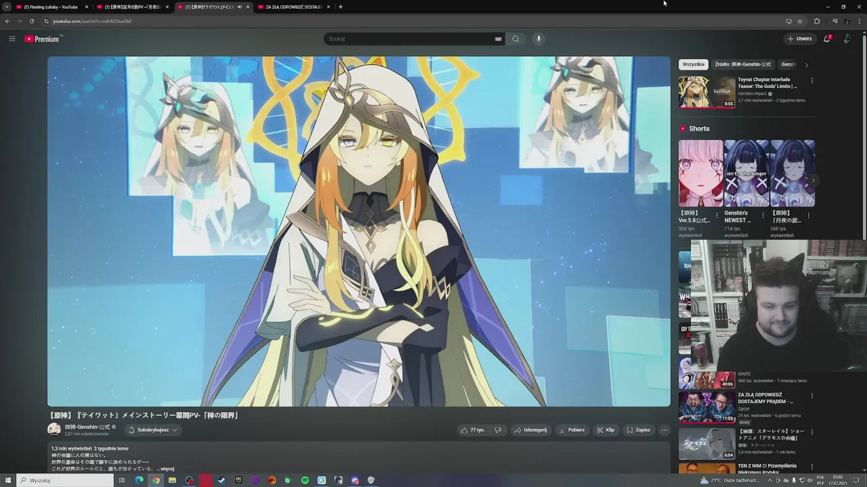Close the Fleeting Lullaby tab
This screenshot has height=487, width=867.
pos(87,7)
